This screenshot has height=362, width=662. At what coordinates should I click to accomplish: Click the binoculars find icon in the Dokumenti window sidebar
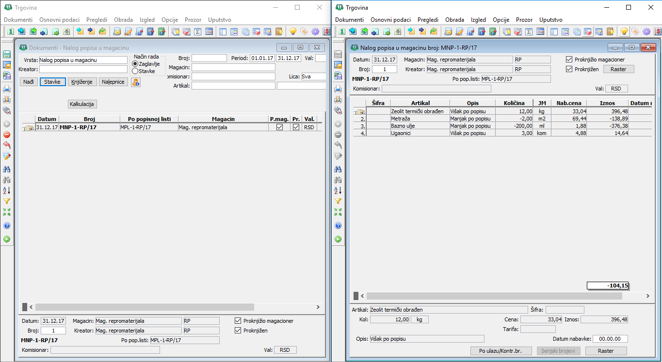pyautogui.click(x=7, y=169)
